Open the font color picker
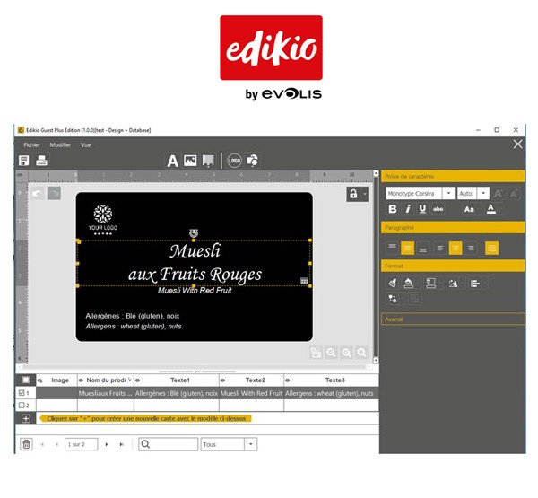Image resolution: width=538 pixels, height=498 pixels. tap(490, 209)
